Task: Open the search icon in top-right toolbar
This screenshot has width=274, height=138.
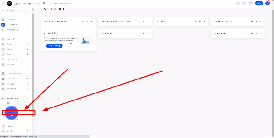Action: pos(237,3)
